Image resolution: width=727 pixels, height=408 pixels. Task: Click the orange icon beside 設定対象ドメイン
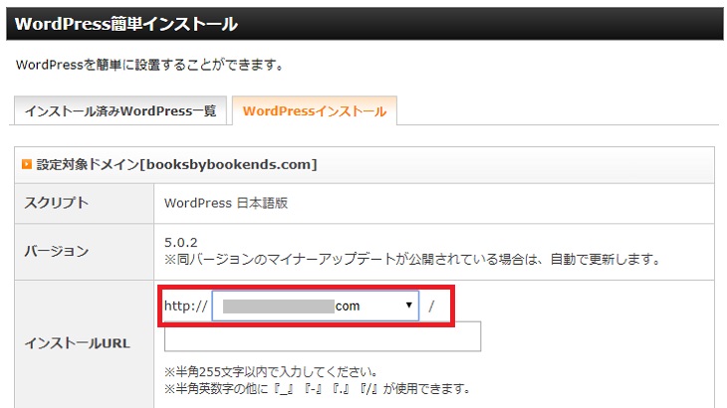tap(27, 164)
